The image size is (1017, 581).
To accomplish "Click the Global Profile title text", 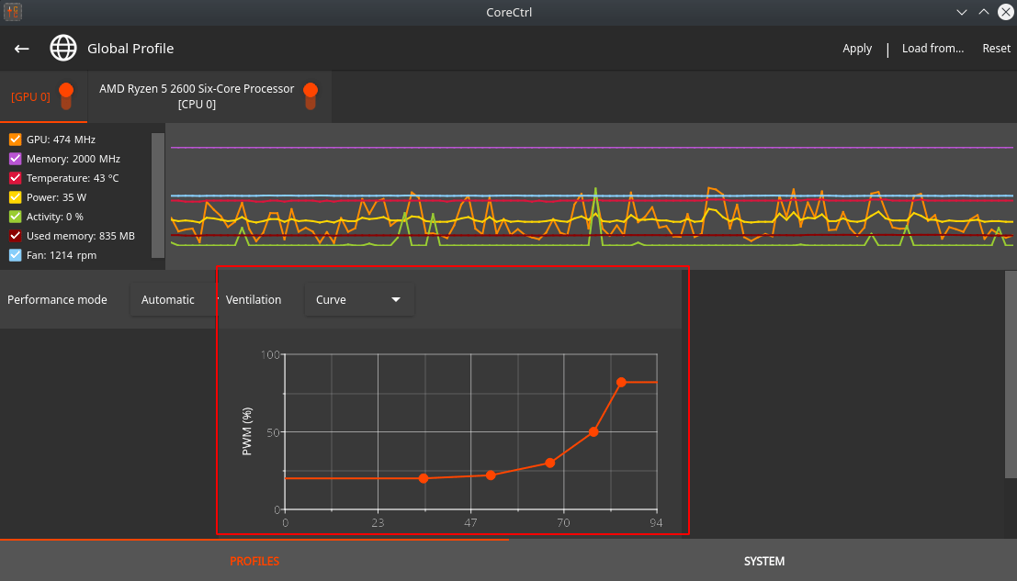I will [130, 49].
